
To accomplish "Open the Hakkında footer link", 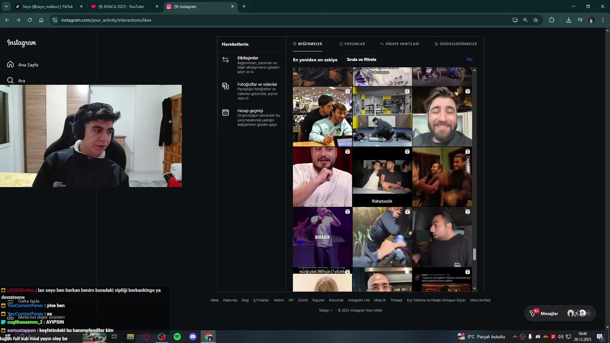I will tap(230, 300).
